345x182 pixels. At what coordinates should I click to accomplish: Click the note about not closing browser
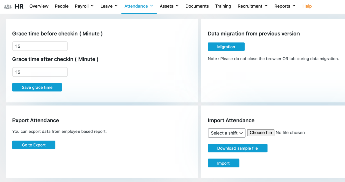[x=273, y=59]
